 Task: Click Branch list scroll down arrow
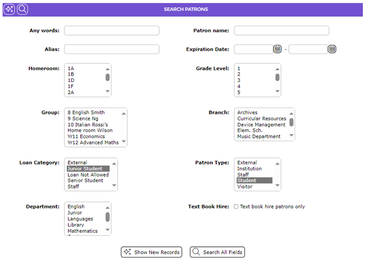(291, 135)
